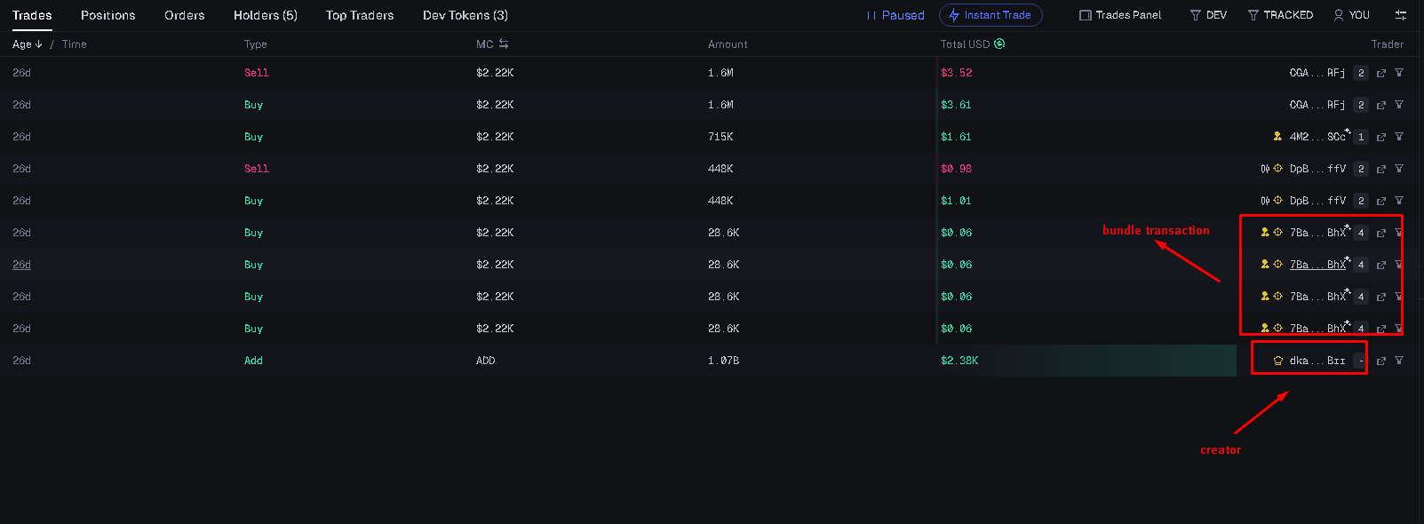
Task: Switch the column to Time display
Action: pos(75,44)
